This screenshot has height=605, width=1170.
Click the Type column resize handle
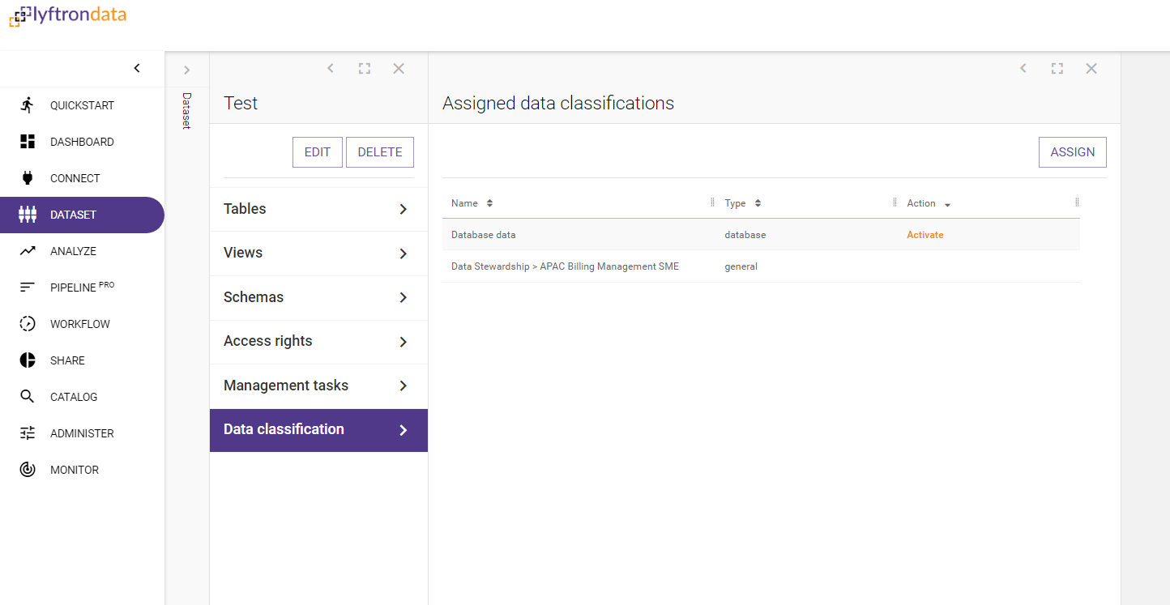(895, 202)
